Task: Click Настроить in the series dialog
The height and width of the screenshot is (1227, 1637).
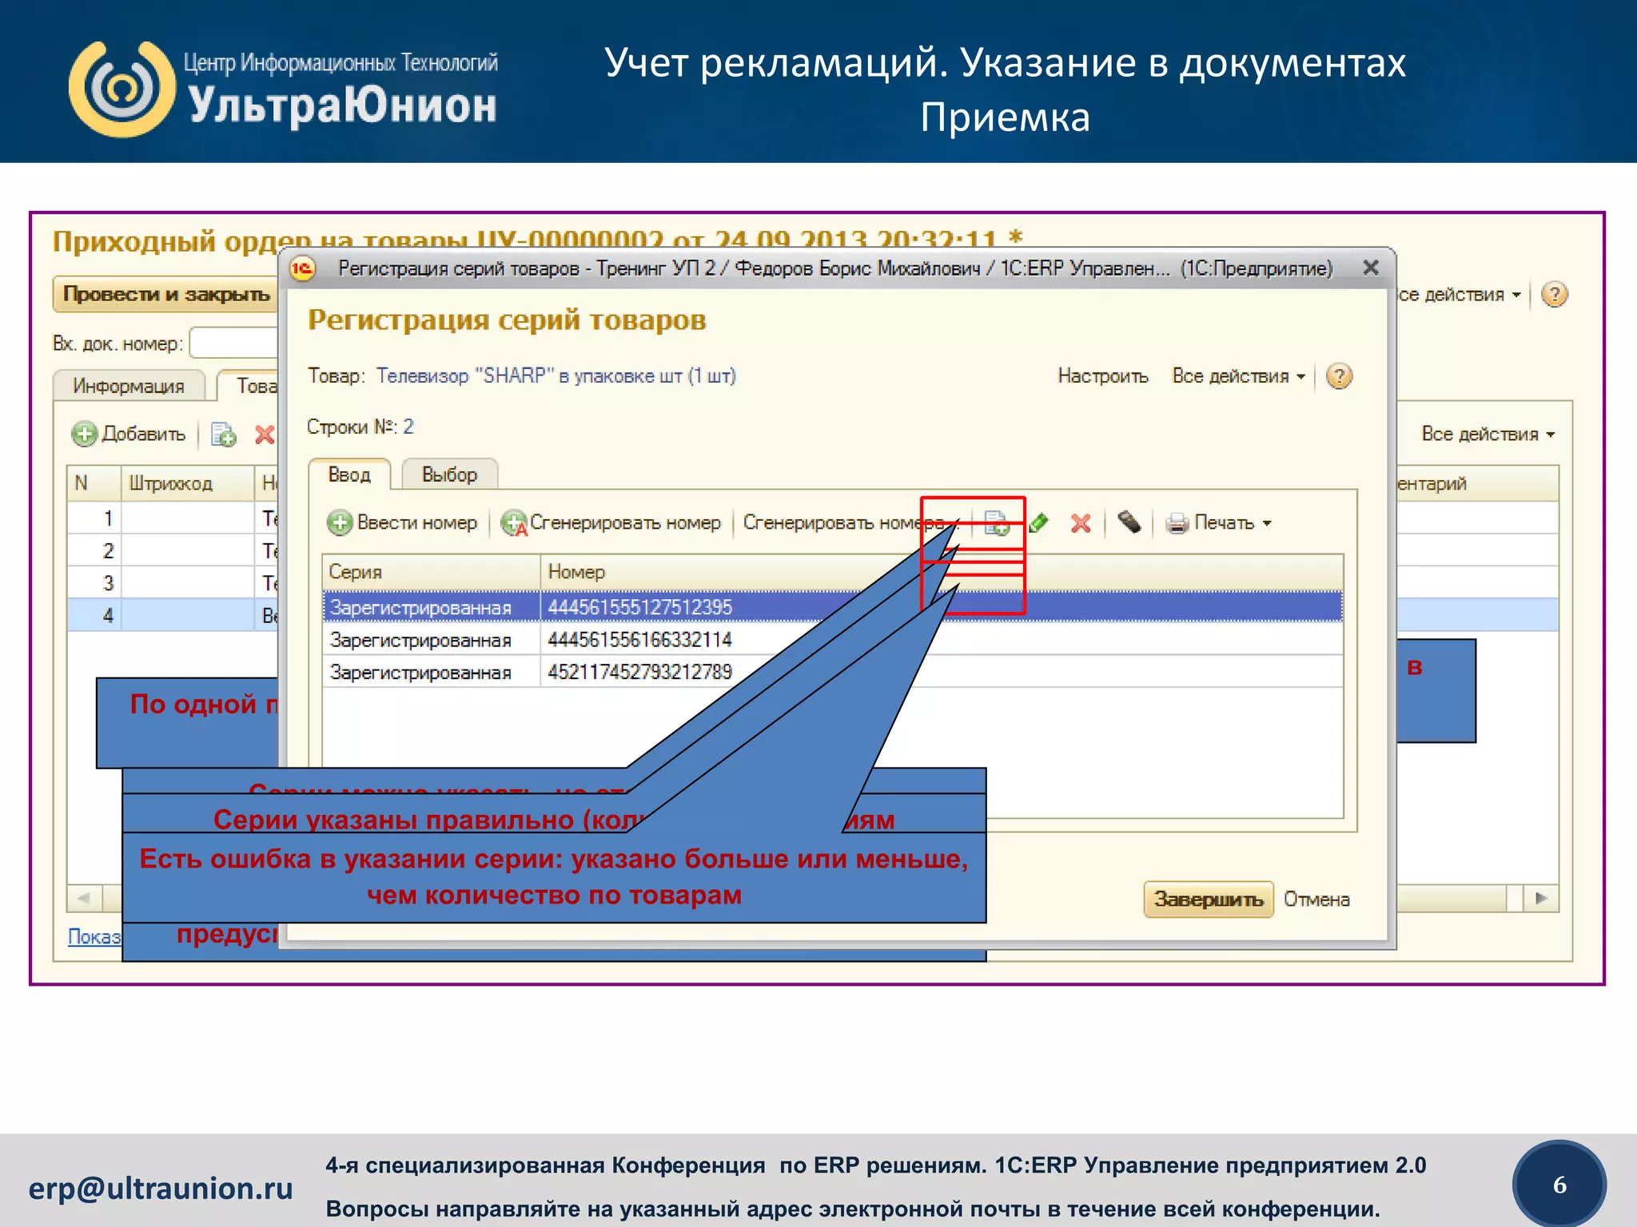Action: pos(1102,376)
